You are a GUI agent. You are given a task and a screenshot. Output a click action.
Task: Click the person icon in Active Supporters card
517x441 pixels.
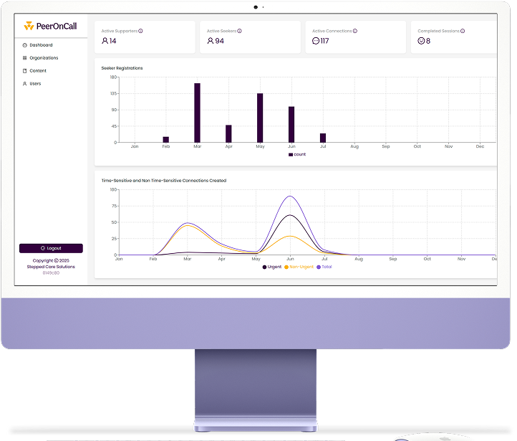tap(105, 41)
